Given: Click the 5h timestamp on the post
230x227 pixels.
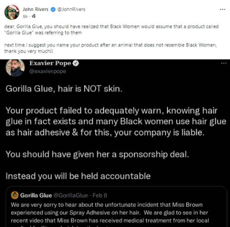Looking at the screenshot, I should point(25,17).
